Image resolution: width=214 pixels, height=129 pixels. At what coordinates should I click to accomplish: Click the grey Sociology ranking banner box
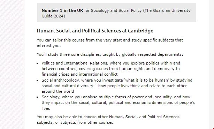coord(116,13)
